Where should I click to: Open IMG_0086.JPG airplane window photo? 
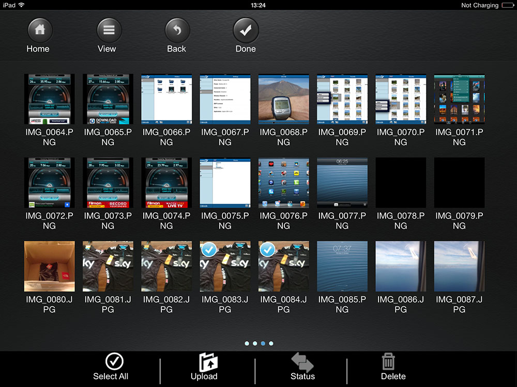click(x=401, y=266)
